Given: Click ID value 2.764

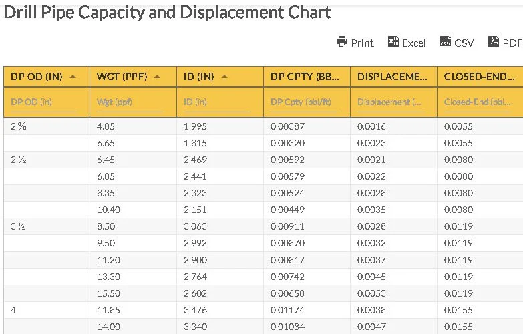Looking at the screenshot, I should coord(195,277).
